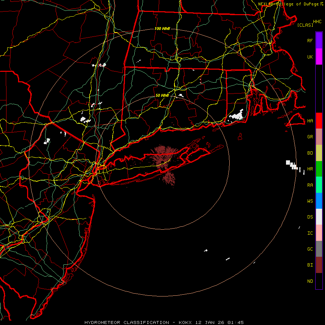Click the 'GR' legend label
325x325 pixels.
click(x=310, y=137)
